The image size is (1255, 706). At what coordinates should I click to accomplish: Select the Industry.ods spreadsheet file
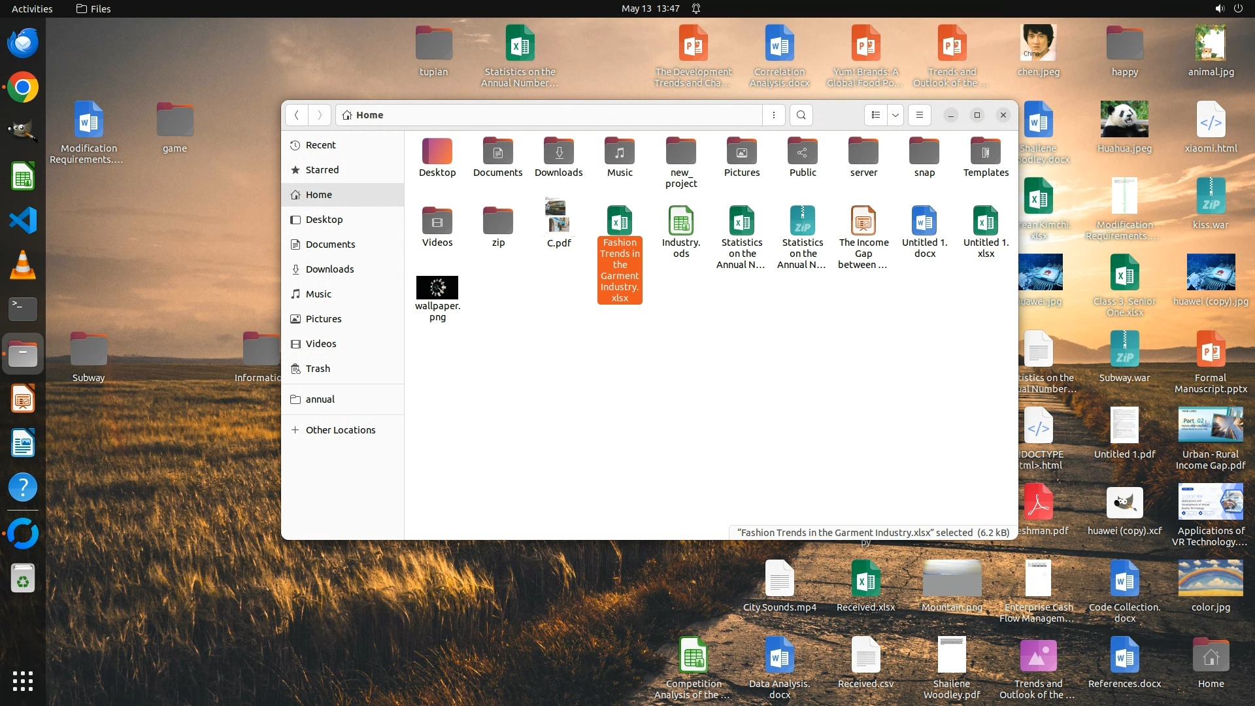click(x=680, y=221)
